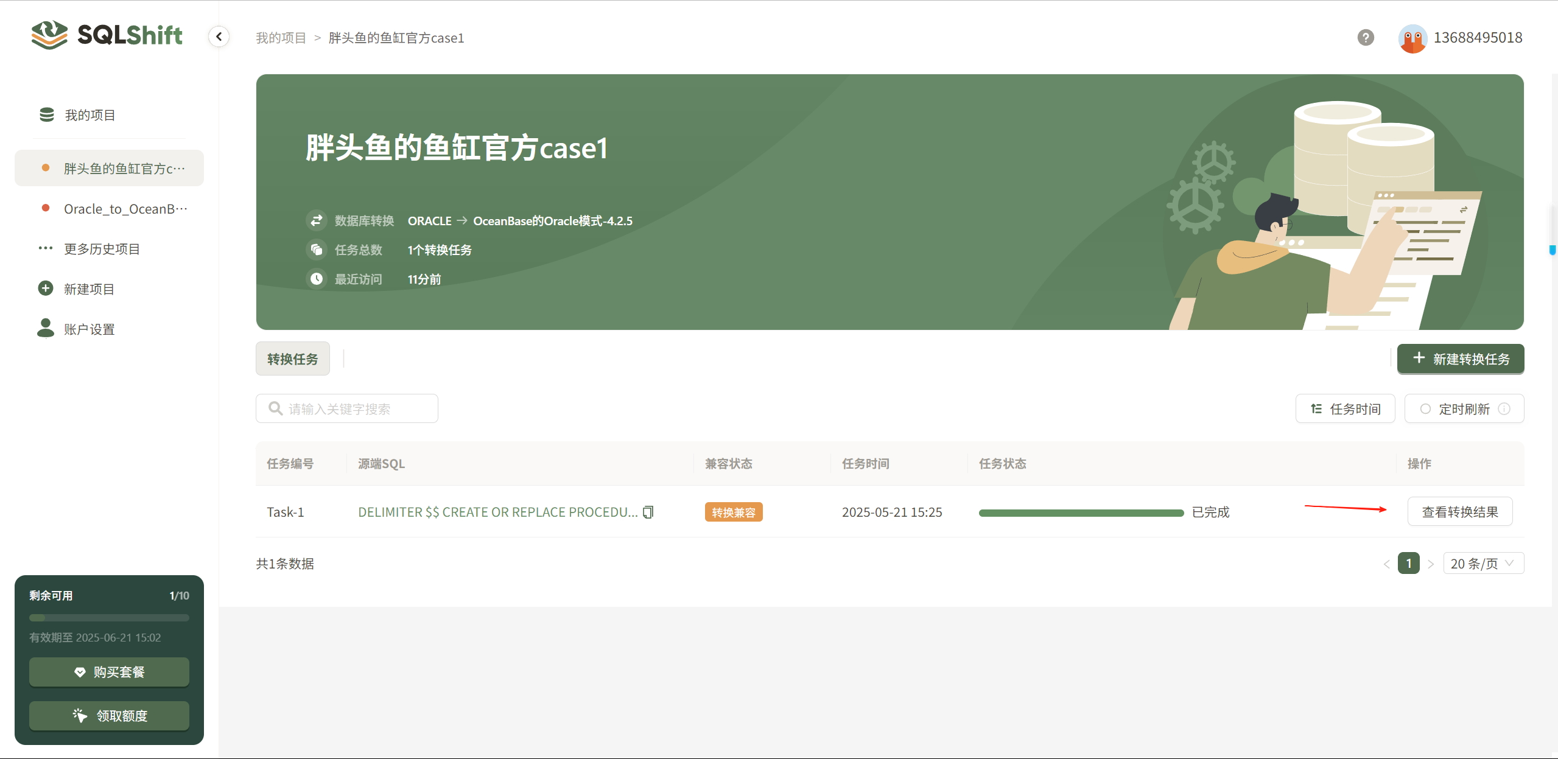1558x759 pixels.
Task: Click the username 13688495018
Action: (x=1478, y=38)
